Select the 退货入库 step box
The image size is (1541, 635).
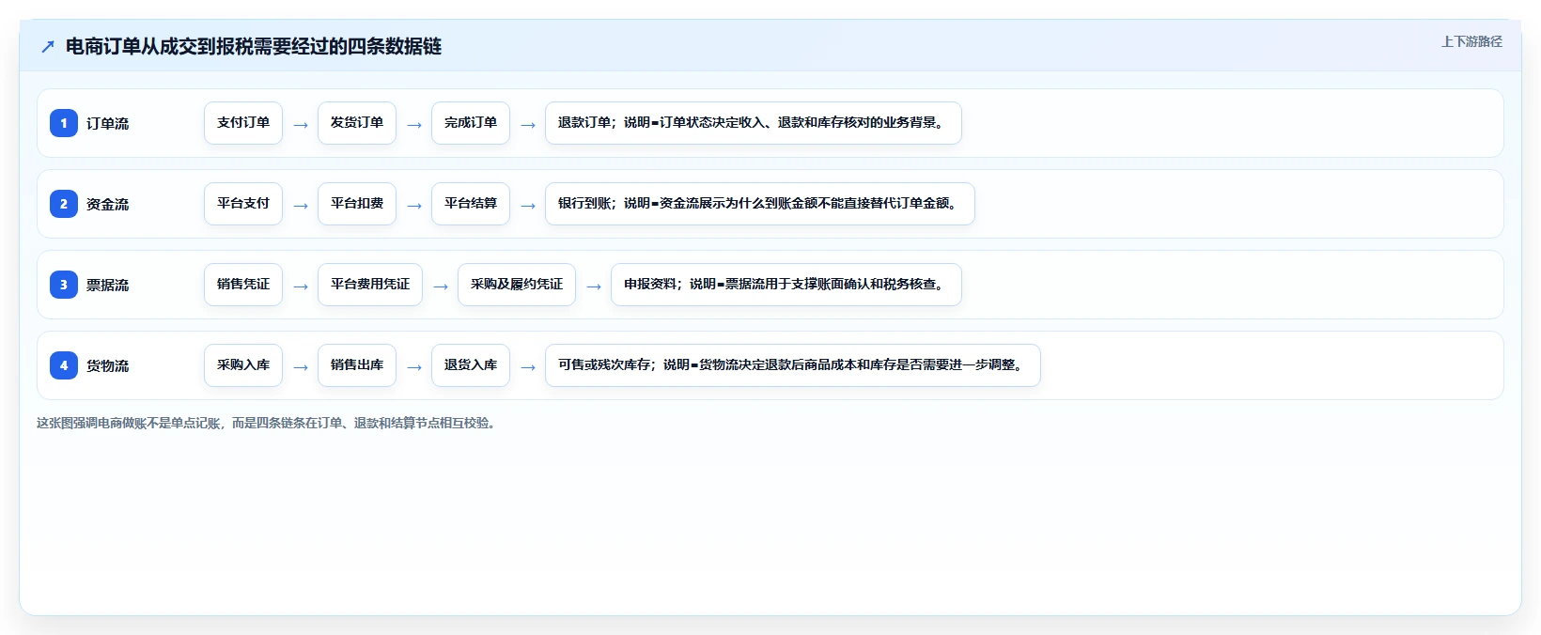pyautogui.click(x=471, y=365)
